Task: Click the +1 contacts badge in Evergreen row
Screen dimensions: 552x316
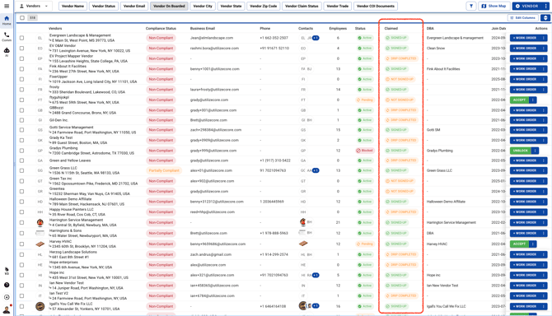Action: point(316,38)
